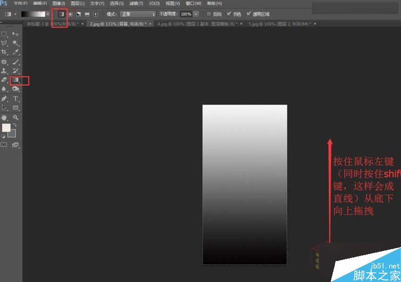
Task: Select the Rectangle shape tool
Action: [16, 107]
